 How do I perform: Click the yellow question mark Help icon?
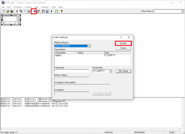[61, 11]
